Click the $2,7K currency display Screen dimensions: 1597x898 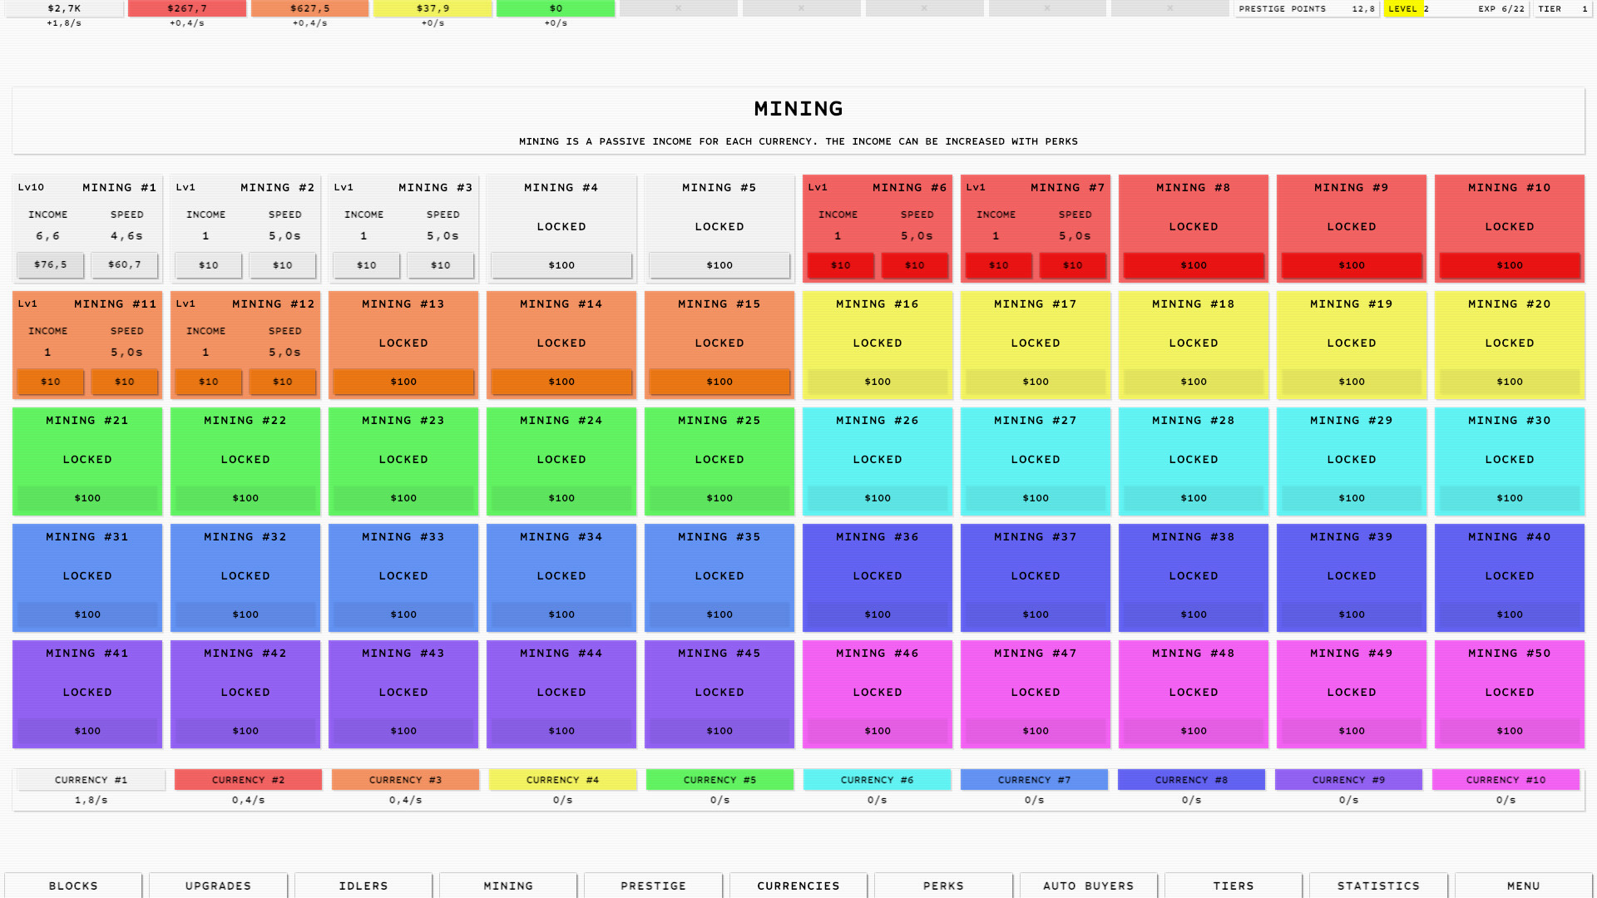(x=64, y=7)
